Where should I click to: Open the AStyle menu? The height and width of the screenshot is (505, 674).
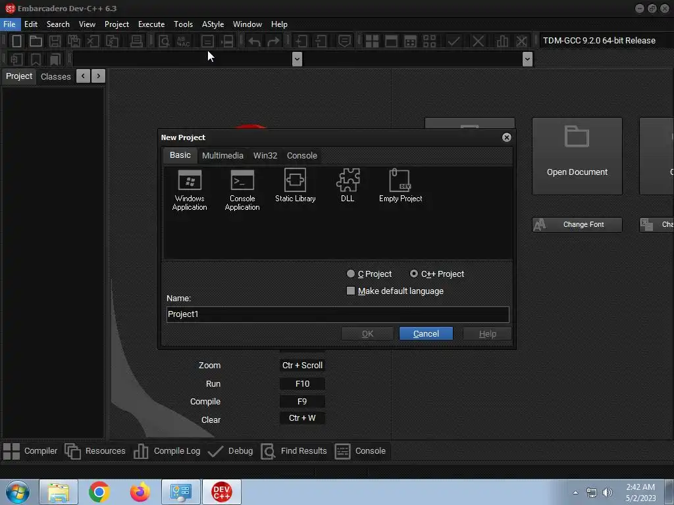(x=213, y=24)
